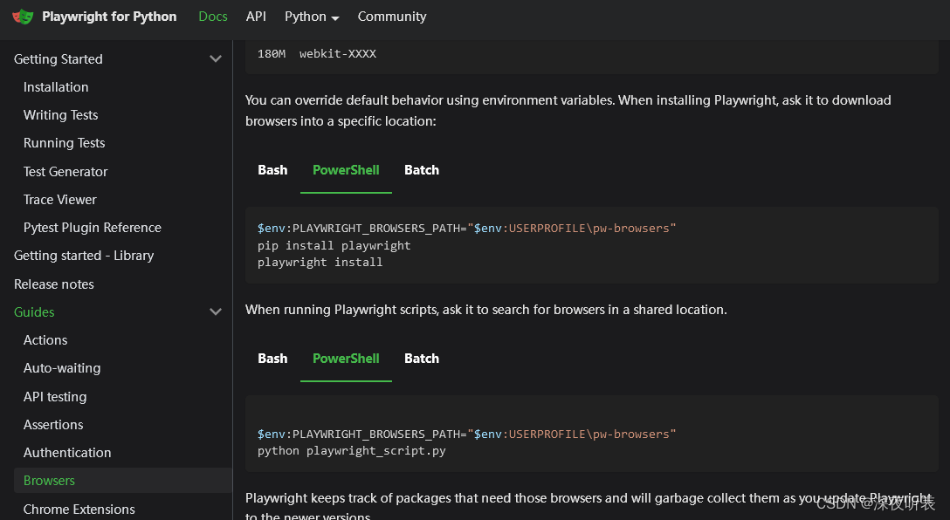Go to the Community navbar link
The width and height of the screenshot is (950, 520).
392,17
